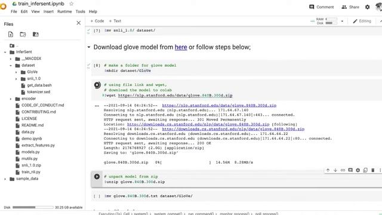This screenshot has height=215, width=382.
Task: Open the settings gear icon
Action: [x=368, y=7]
